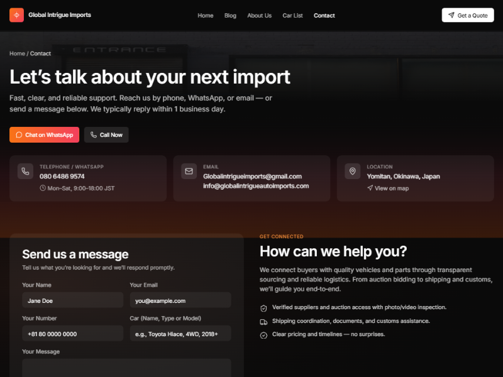The width and height of the screenshot is (503, 377).
Task: Click the shield icon beside verified suppliers
Action: (265, 307)
